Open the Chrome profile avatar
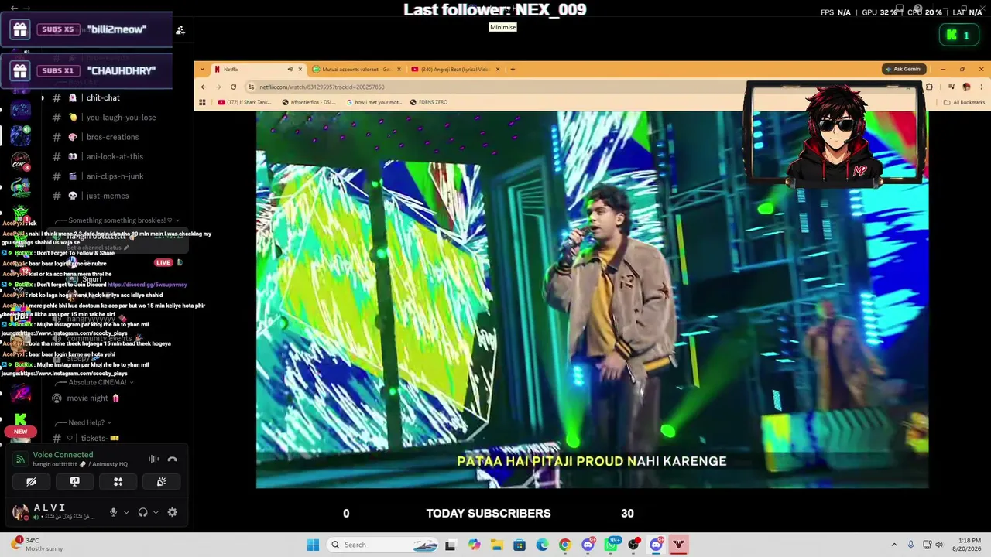Screen dimensions: 991x557 pos(965,87)
